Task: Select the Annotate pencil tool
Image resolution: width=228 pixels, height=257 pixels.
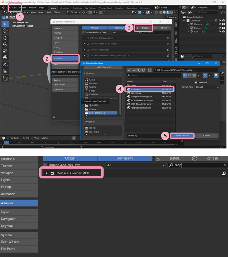Action: click(5, 64)
